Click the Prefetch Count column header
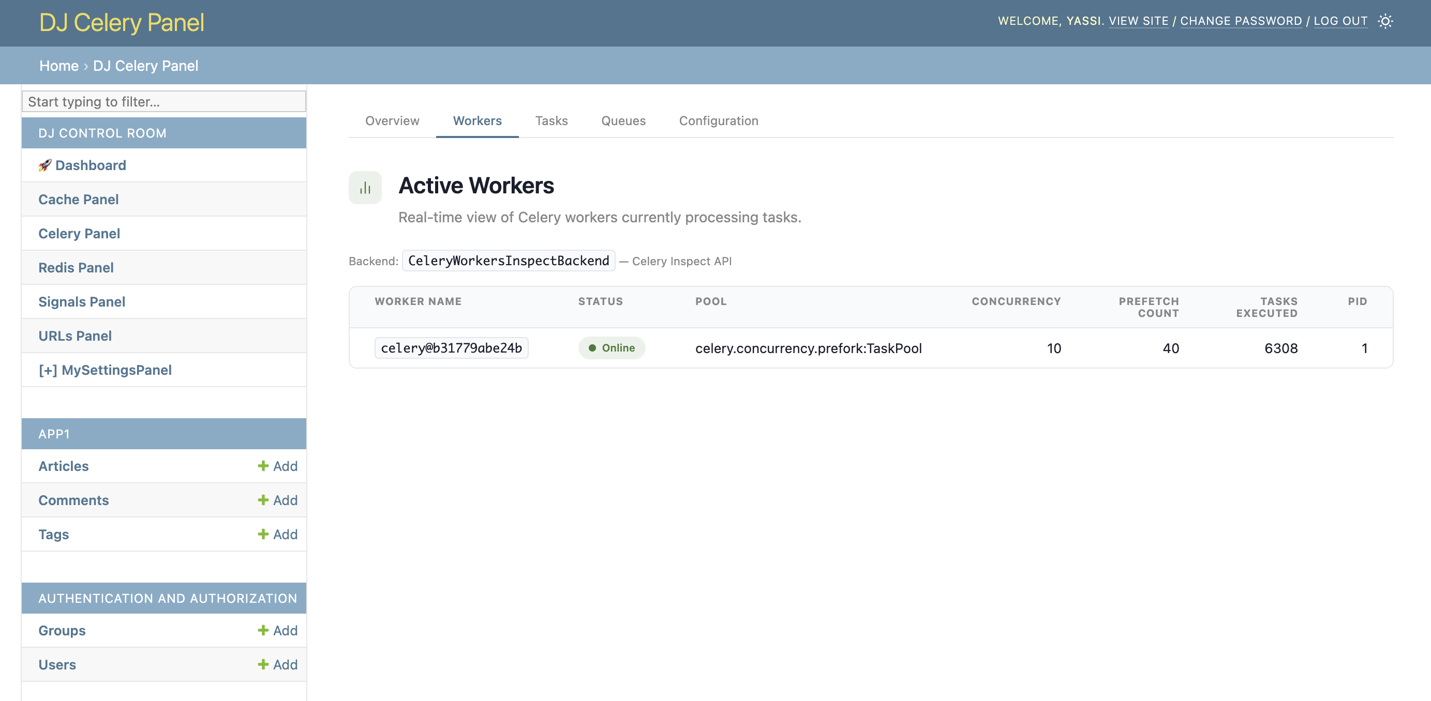Image resolution: width=1431 pixels, height=701 pixels. (x=1148, y=307)
